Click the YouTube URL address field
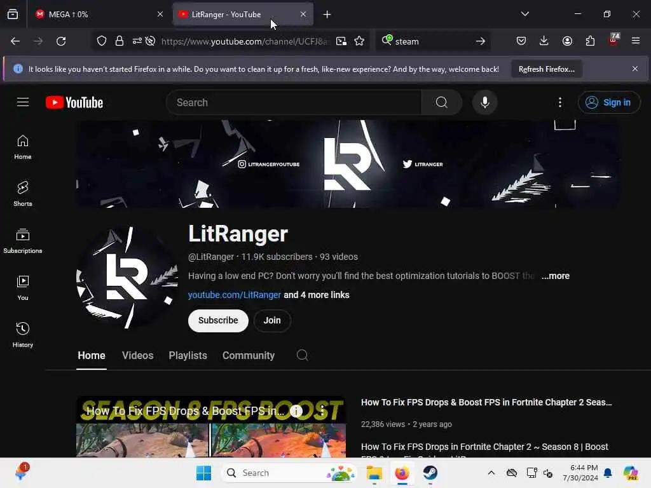 [x=245, y=41]
